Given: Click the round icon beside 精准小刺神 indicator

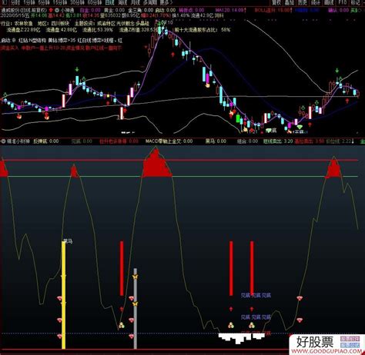Looking at the screenshot, I should click(x=3, y=141).
